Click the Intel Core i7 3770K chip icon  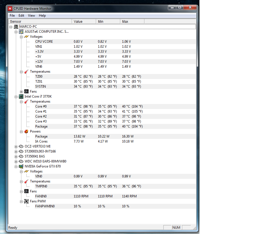click(x=21, y=96)
